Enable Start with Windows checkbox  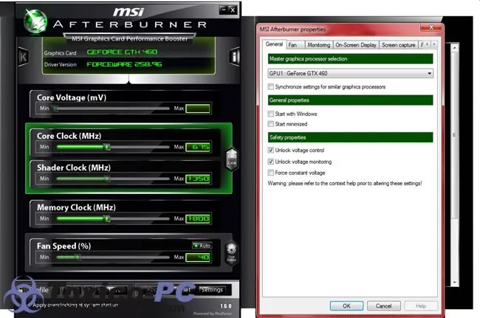[x=270, y=114]
